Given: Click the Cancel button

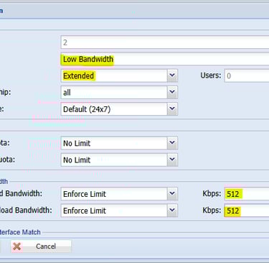Looking at the screenshot, I should pyautogui.click(x=41, y=246).
